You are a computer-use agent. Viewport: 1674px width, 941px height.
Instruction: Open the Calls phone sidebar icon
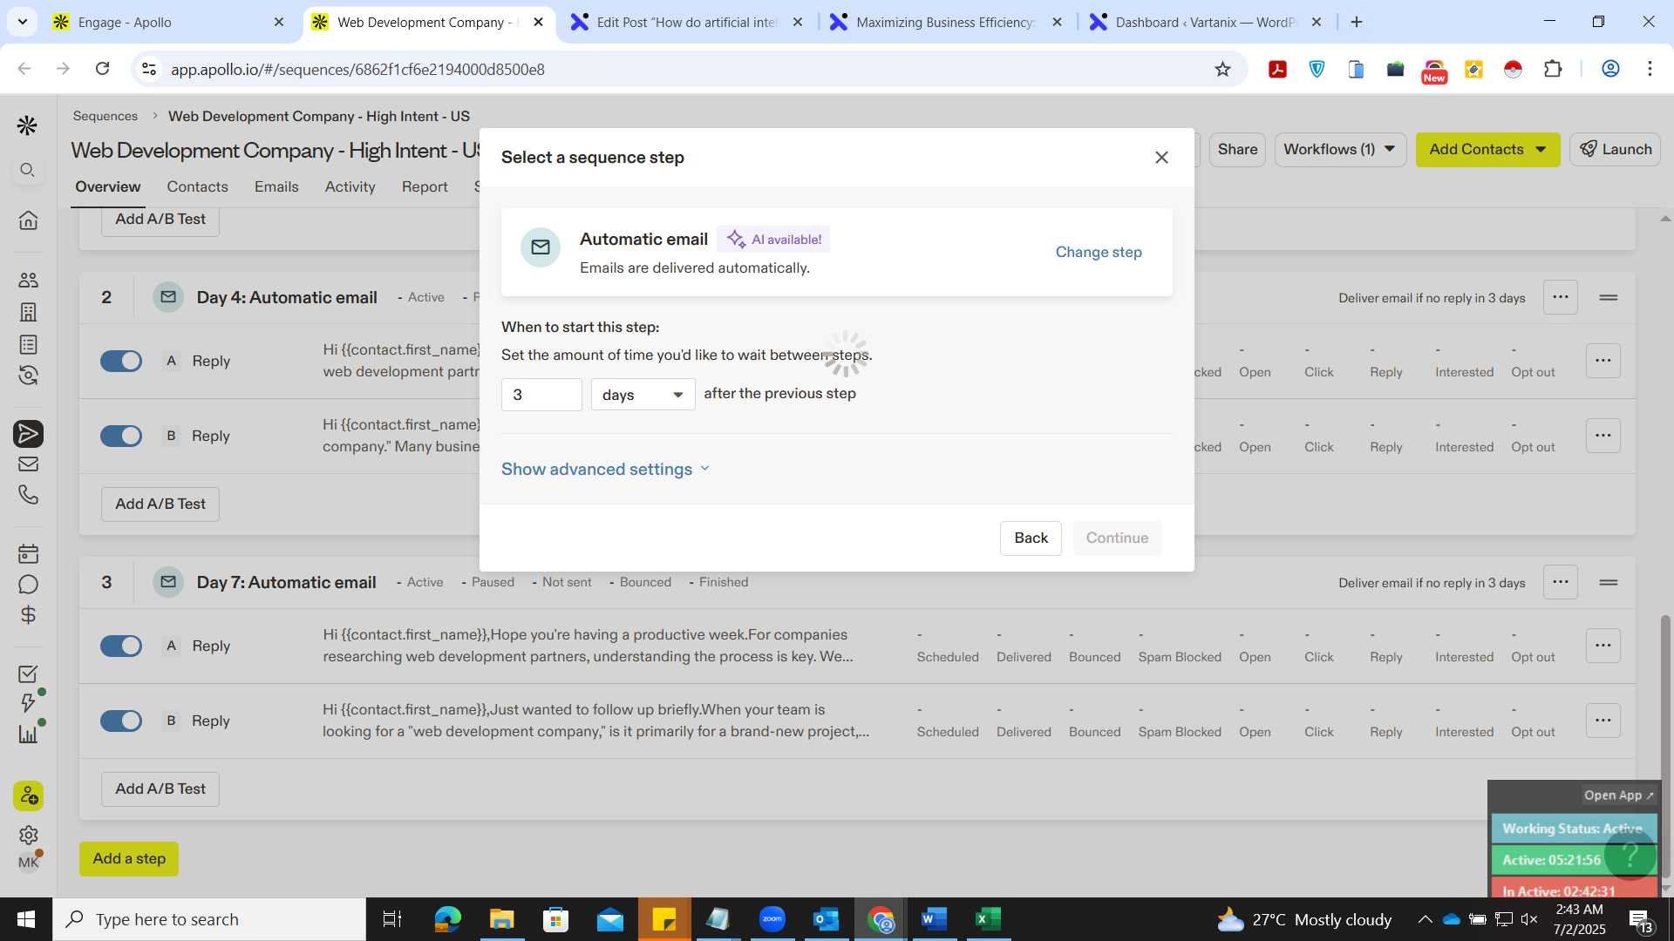pos(28,495)
